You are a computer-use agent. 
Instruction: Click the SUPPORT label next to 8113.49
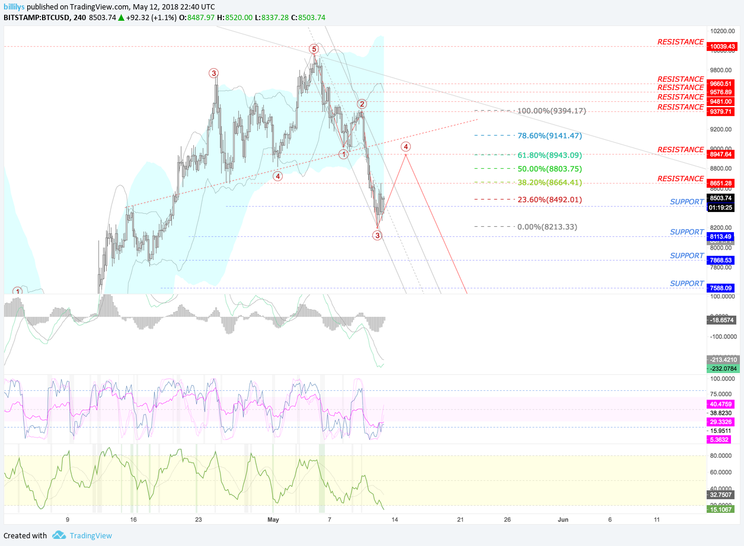pyautogui.click(x=687, y=232)
